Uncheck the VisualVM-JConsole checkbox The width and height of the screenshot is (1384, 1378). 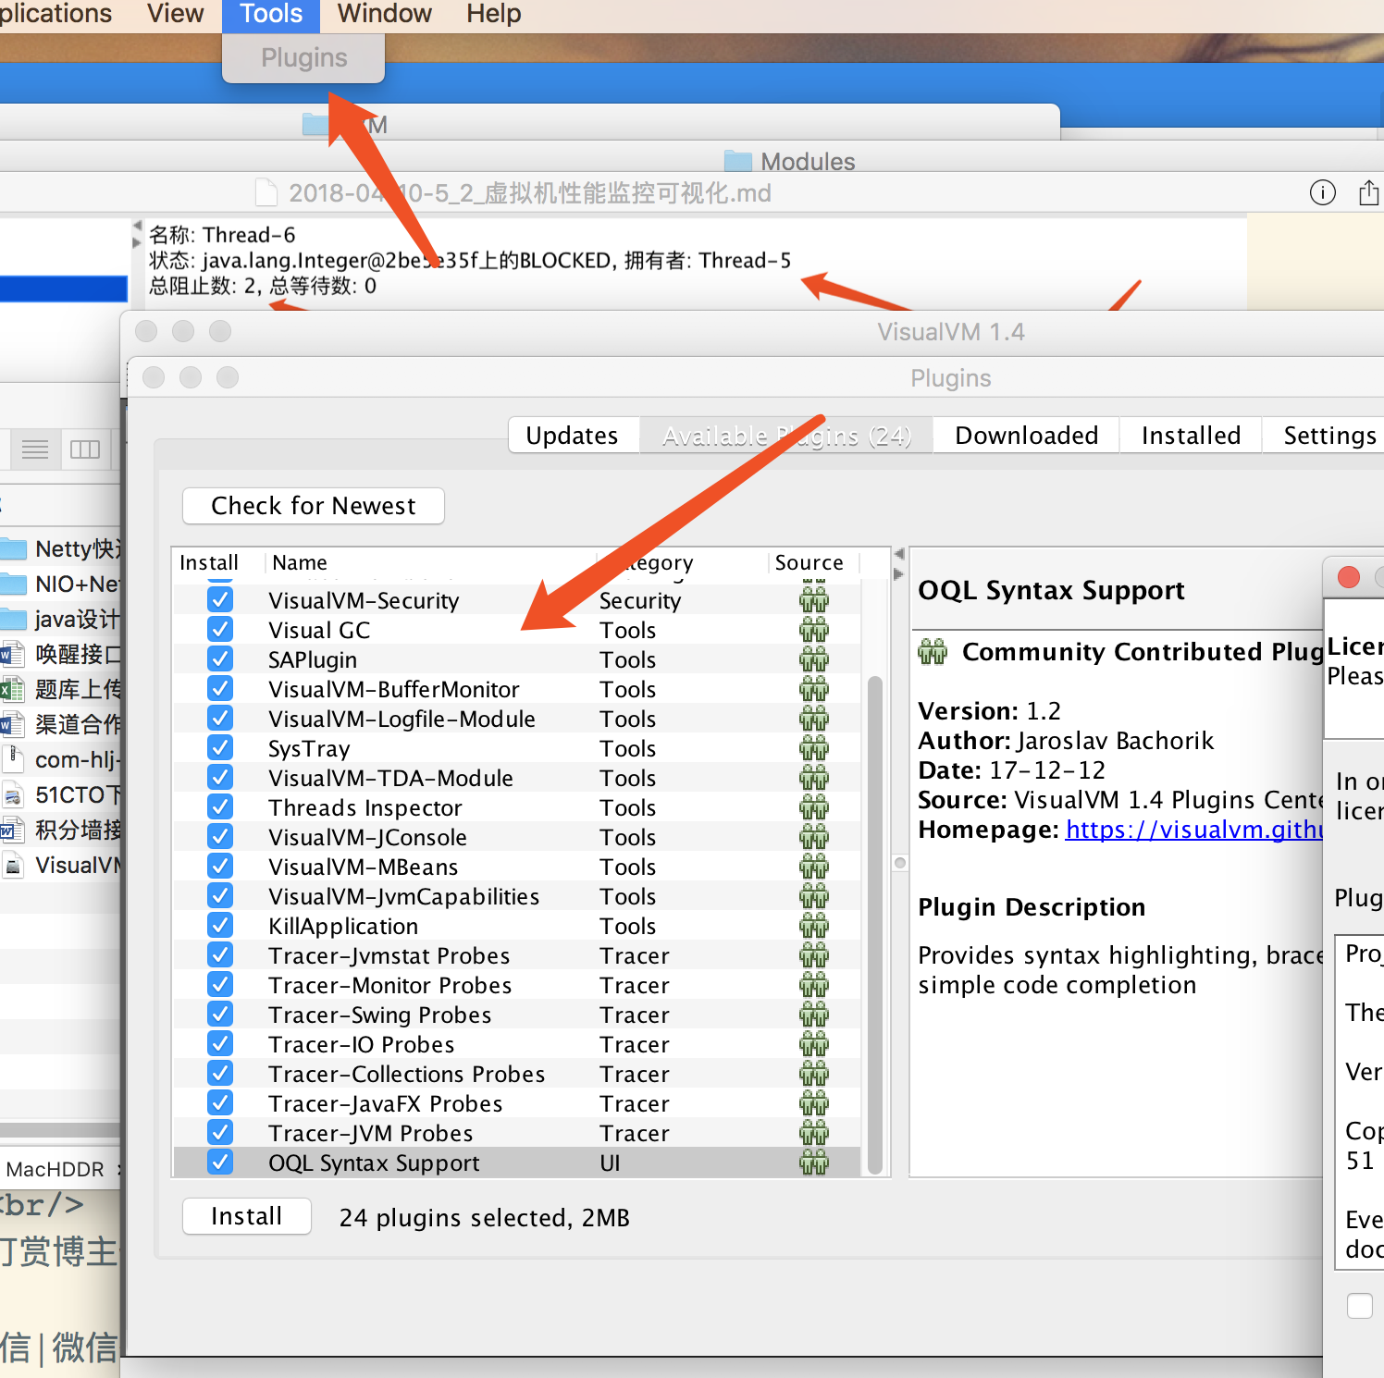[x=220, y=837]
